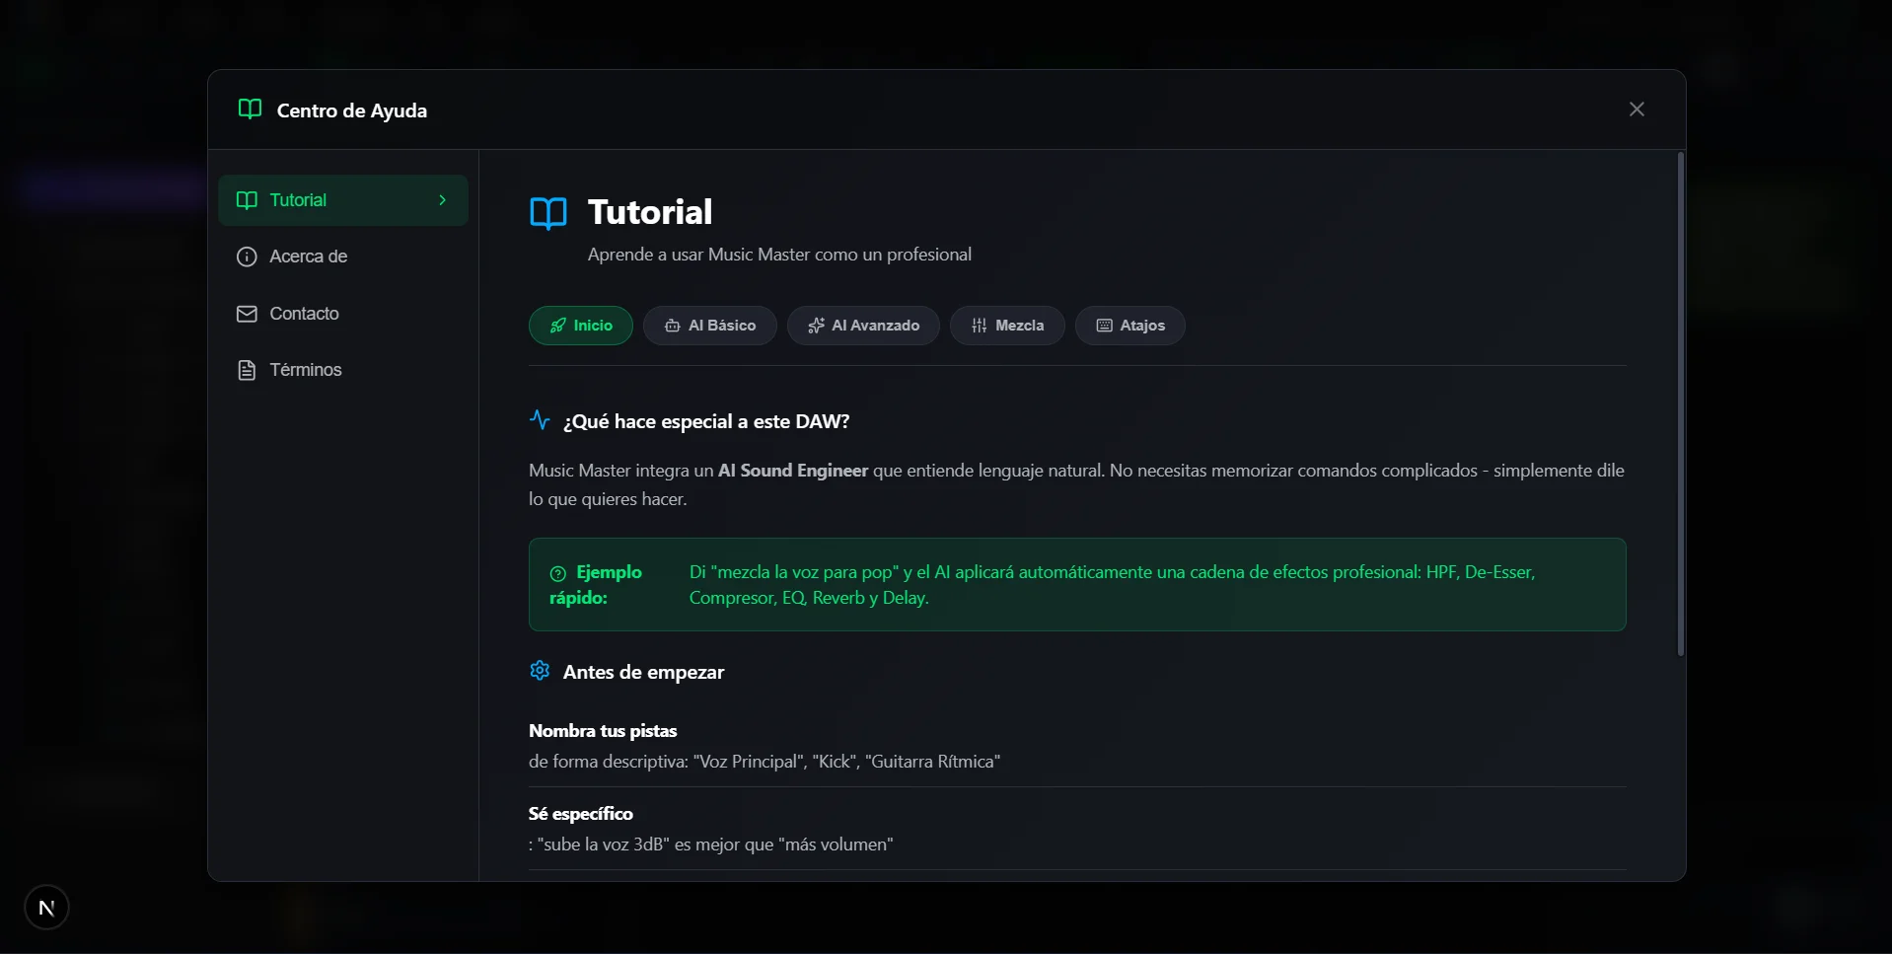Click the rocket icon on Inicio tab
This screenshot has height=954, width=1892.
pyautogui.click(x=558, y=326)
